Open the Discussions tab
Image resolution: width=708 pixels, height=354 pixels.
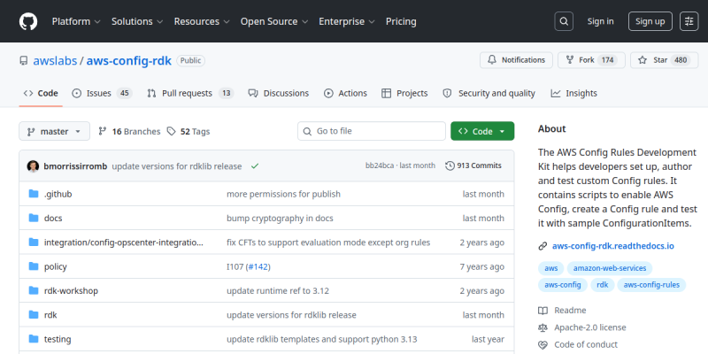278,93
